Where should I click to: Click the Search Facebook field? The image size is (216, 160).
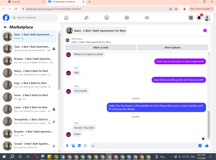click(35, 18)
